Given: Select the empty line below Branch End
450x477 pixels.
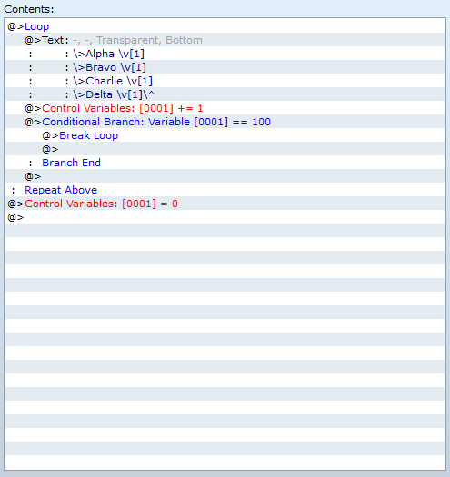Looking at the screenshot, I should pyautogui.click(x=225, y=176).
